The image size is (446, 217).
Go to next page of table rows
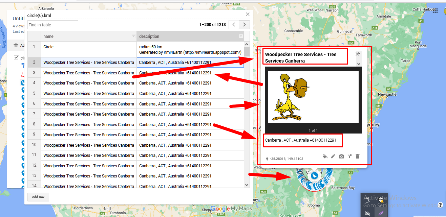click(x=244, y=25)
